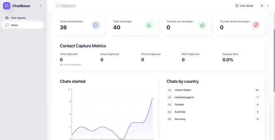Click the peak of the chats line chart
Screen dimensions: 275x140
[153, 97]
